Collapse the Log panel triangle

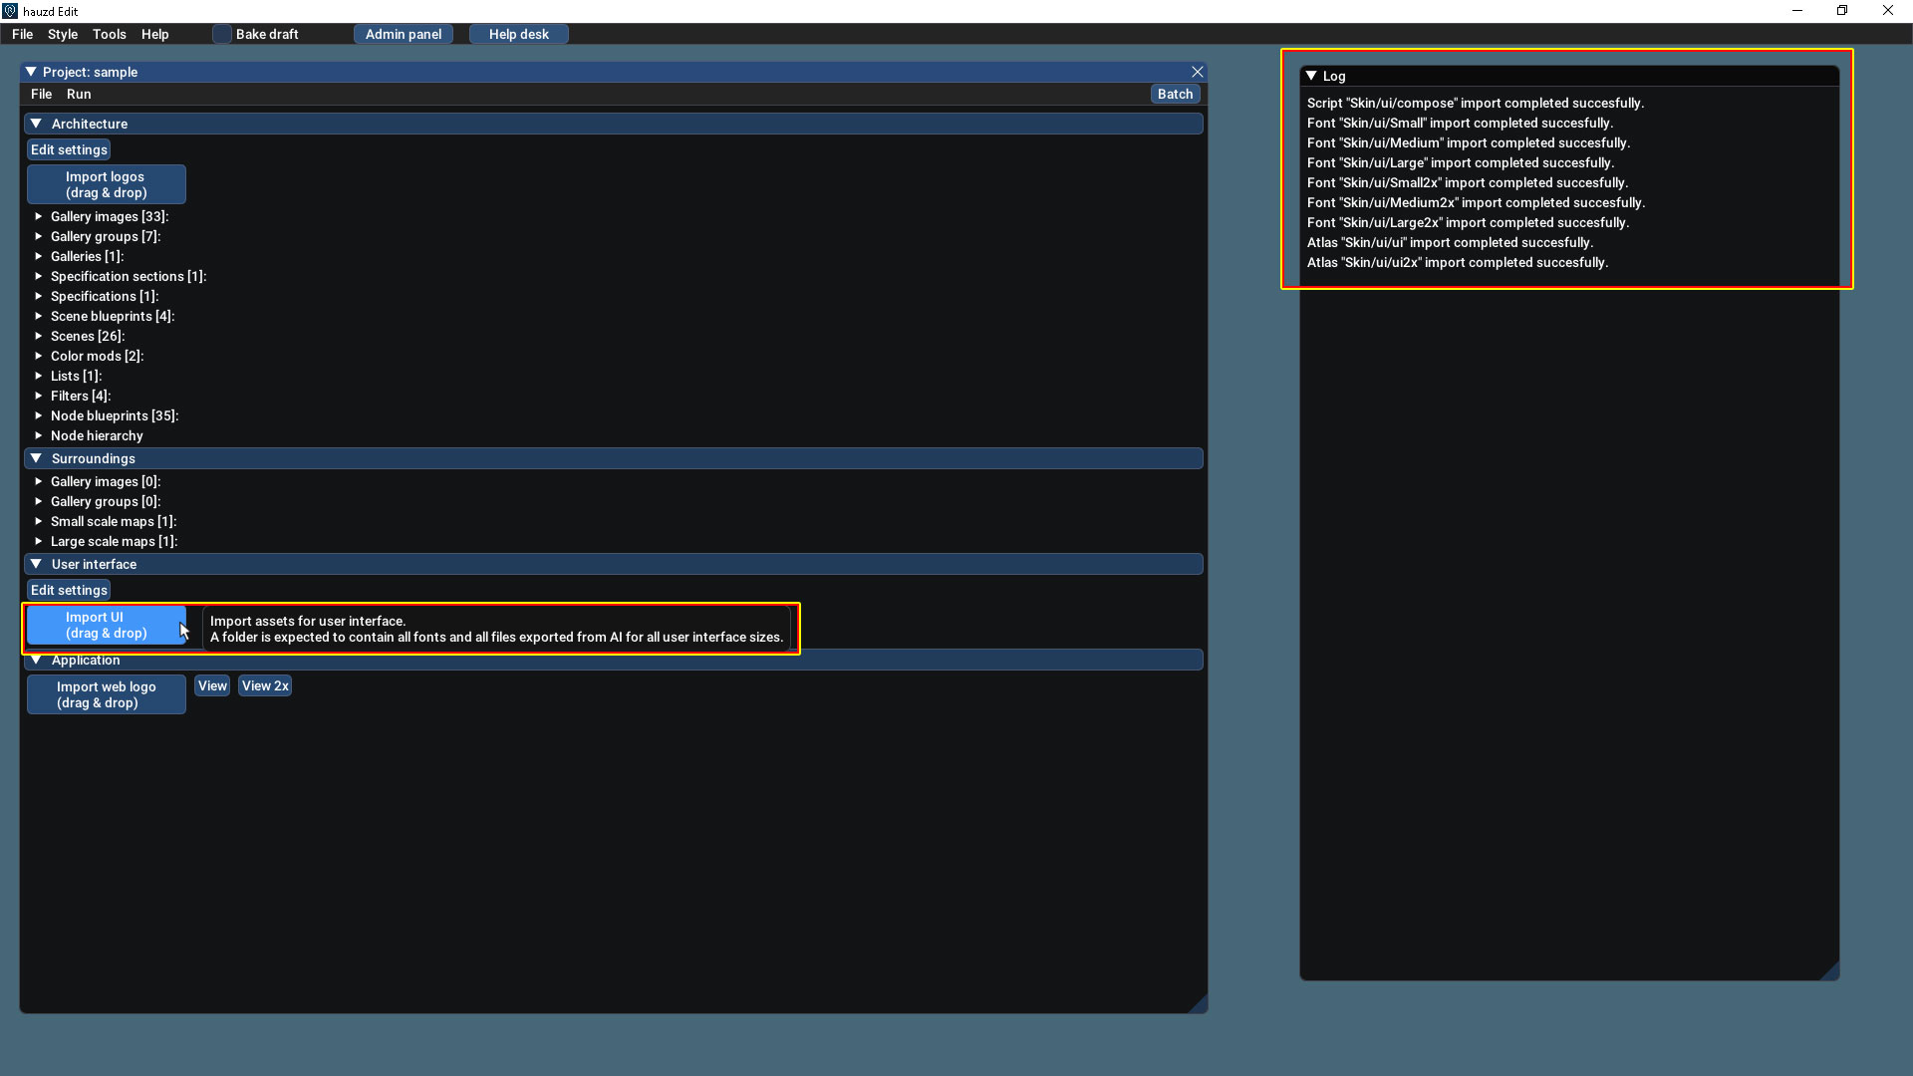click(1311, 76)
